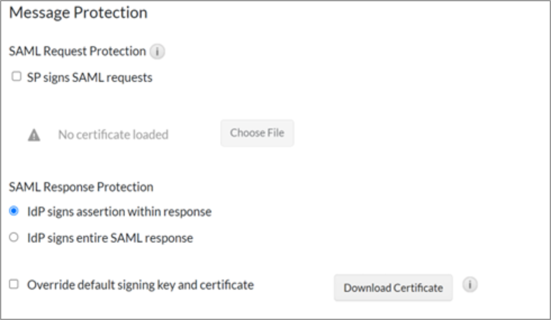Click the Message Protection heading

pyautogui.click(x=78, y=13)
